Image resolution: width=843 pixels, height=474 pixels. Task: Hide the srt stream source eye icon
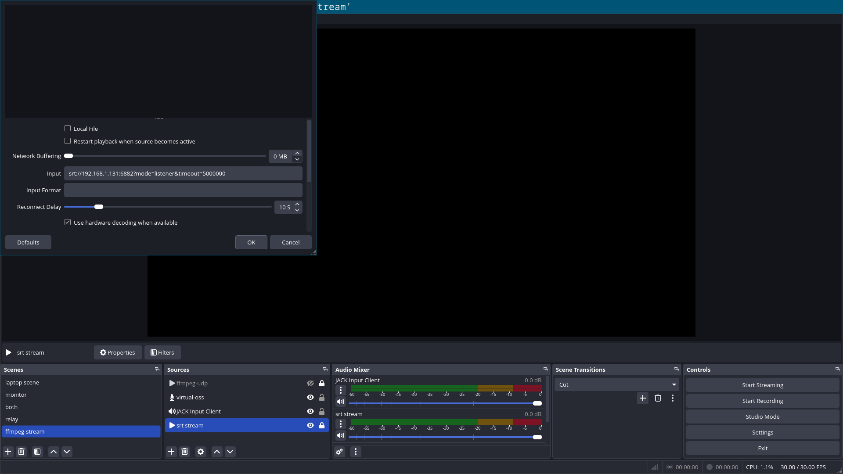[310, 426]
